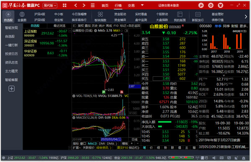Click the satellite dish icon in the status bar
Screen dimensions: 251x162
pos(236,158)
